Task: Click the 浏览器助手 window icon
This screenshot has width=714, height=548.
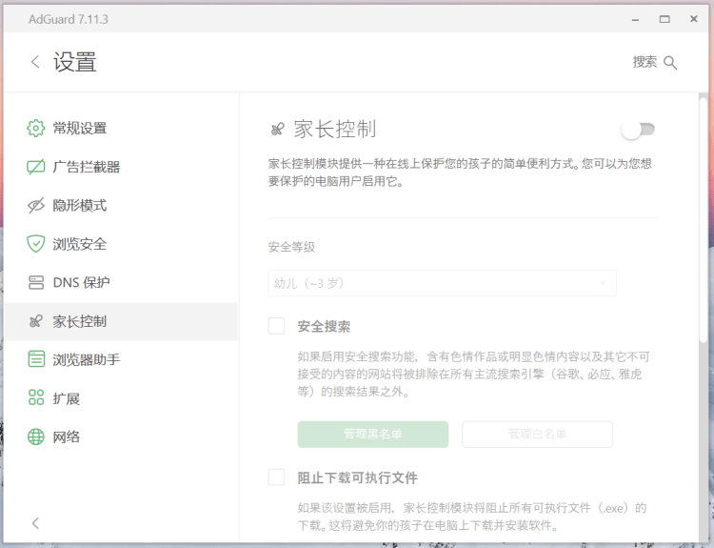Action: point(36,359)
